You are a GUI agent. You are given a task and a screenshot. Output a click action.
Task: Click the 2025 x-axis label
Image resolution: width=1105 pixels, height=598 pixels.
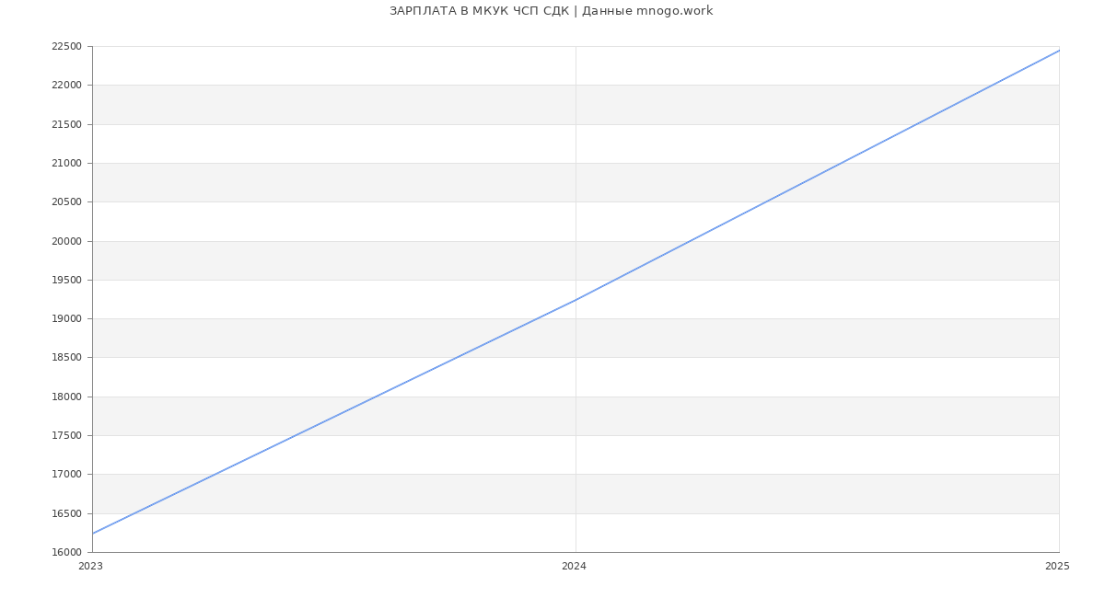coord(1057,567)
